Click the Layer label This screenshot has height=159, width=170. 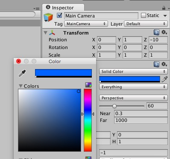tap(117, 24)
